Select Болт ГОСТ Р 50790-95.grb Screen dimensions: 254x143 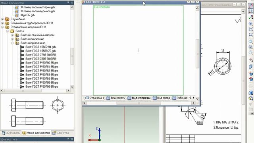pyautogui.click(x=42, y=63)
